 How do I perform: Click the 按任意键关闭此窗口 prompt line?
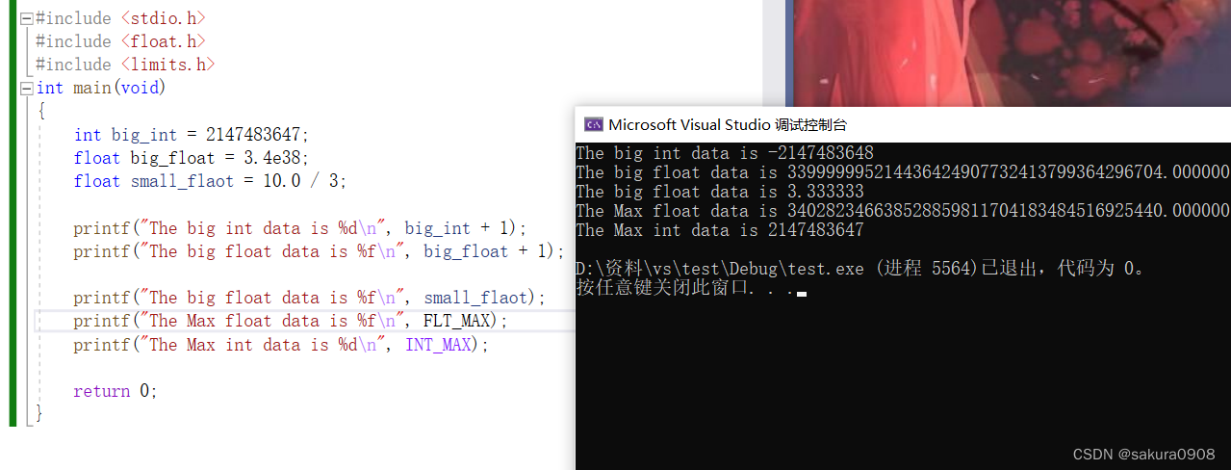tap(685, 288)
